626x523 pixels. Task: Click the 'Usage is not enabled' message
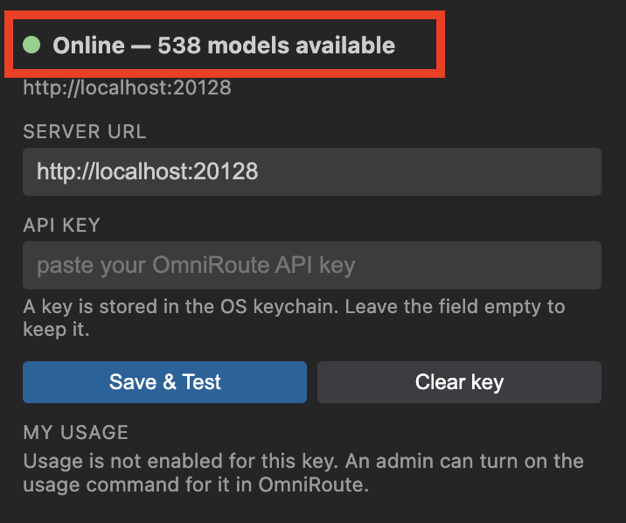point(303,472)
